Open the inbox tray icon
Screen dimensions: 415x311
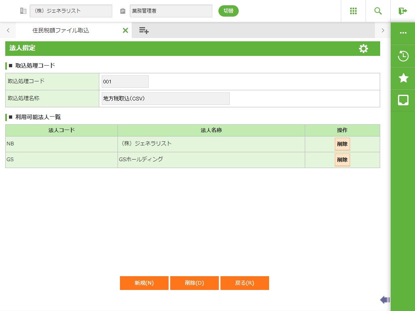(x=403, y=100)
